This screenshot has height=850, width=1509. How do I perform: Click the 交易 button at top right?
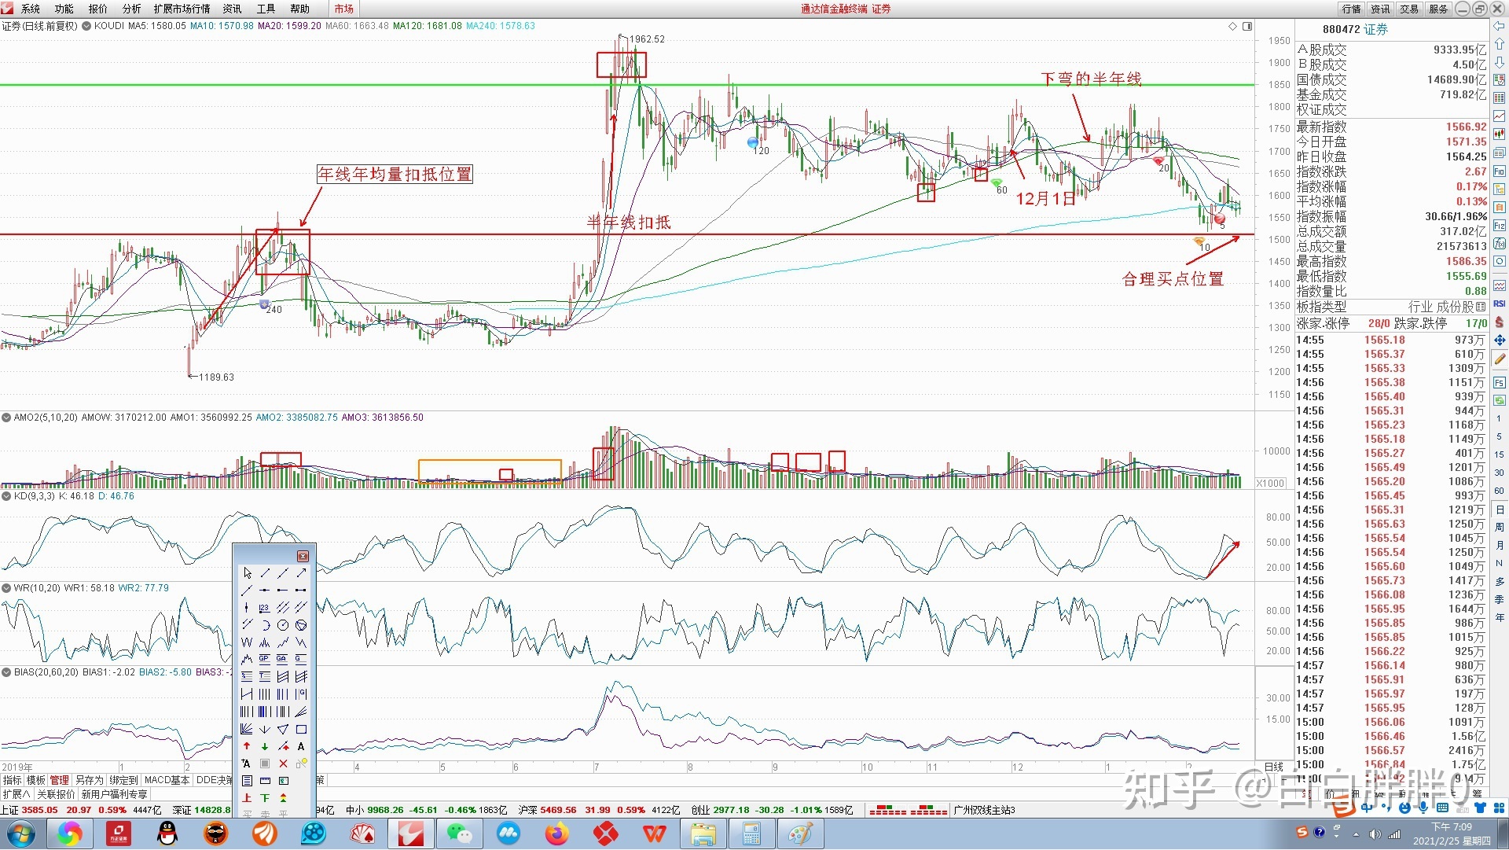click(x=1409, y=9)
